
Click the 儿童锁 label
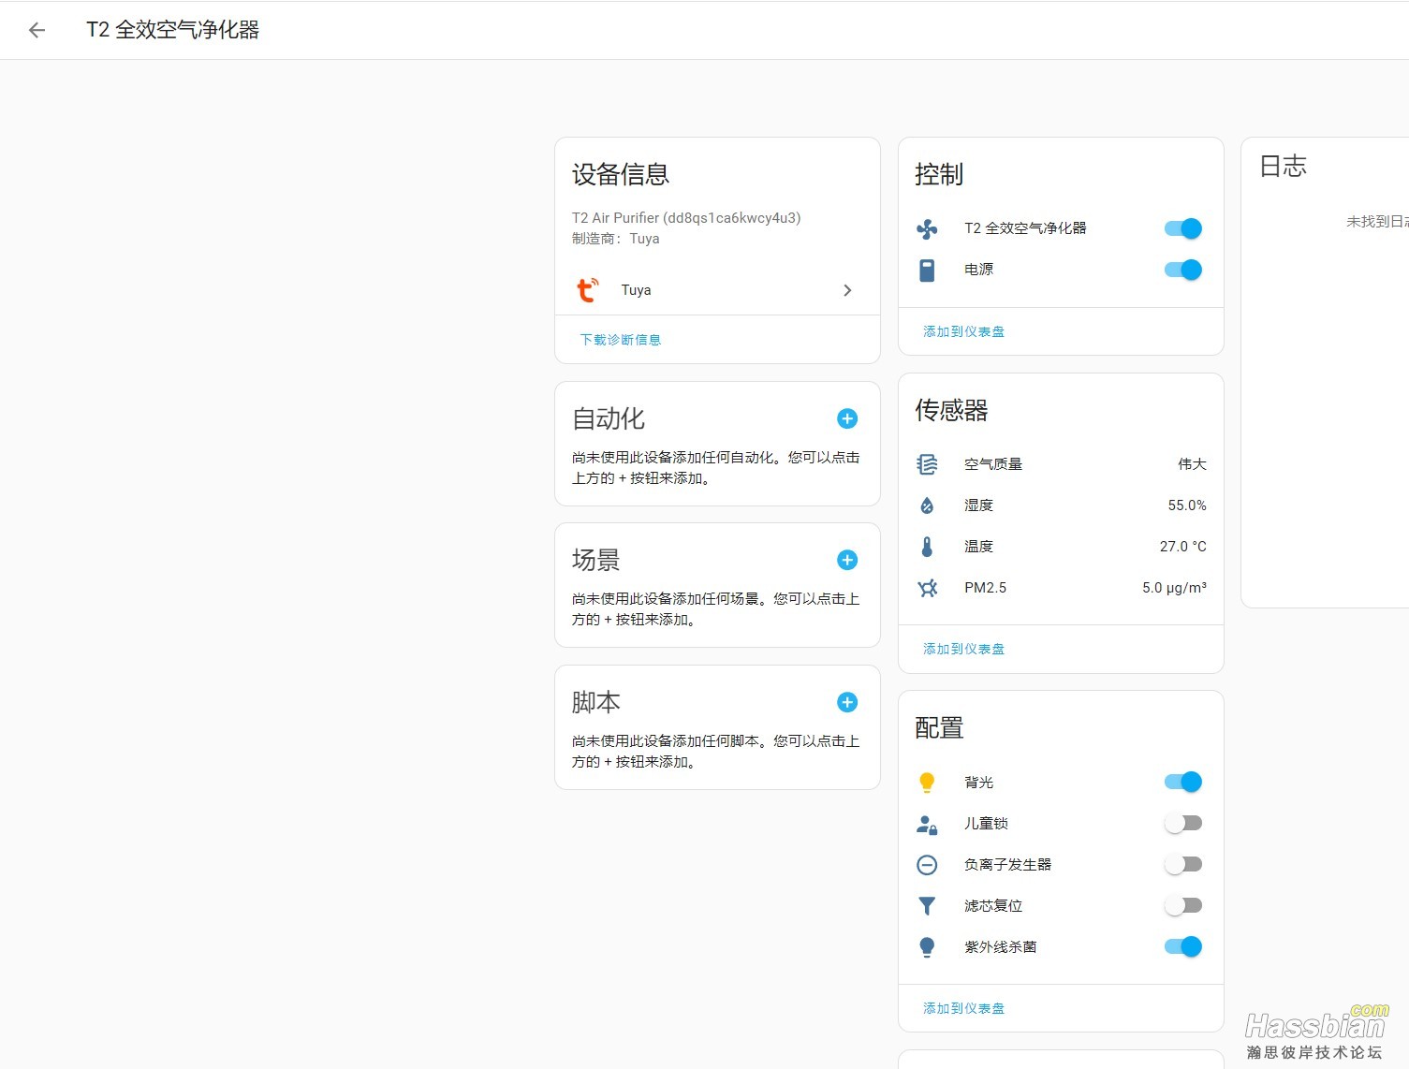[986, 824]
